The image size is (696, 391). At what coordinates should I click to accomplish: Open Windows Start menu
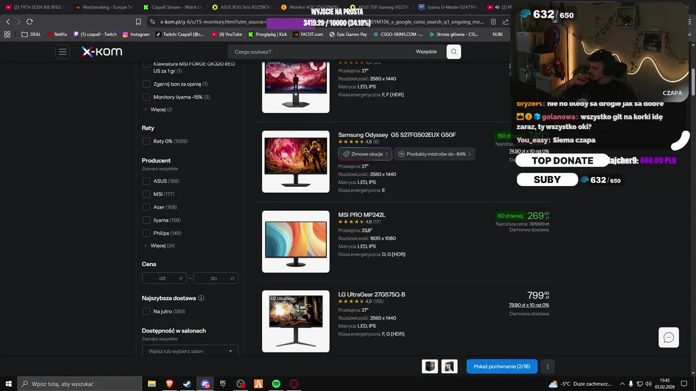tap(9, 383)
